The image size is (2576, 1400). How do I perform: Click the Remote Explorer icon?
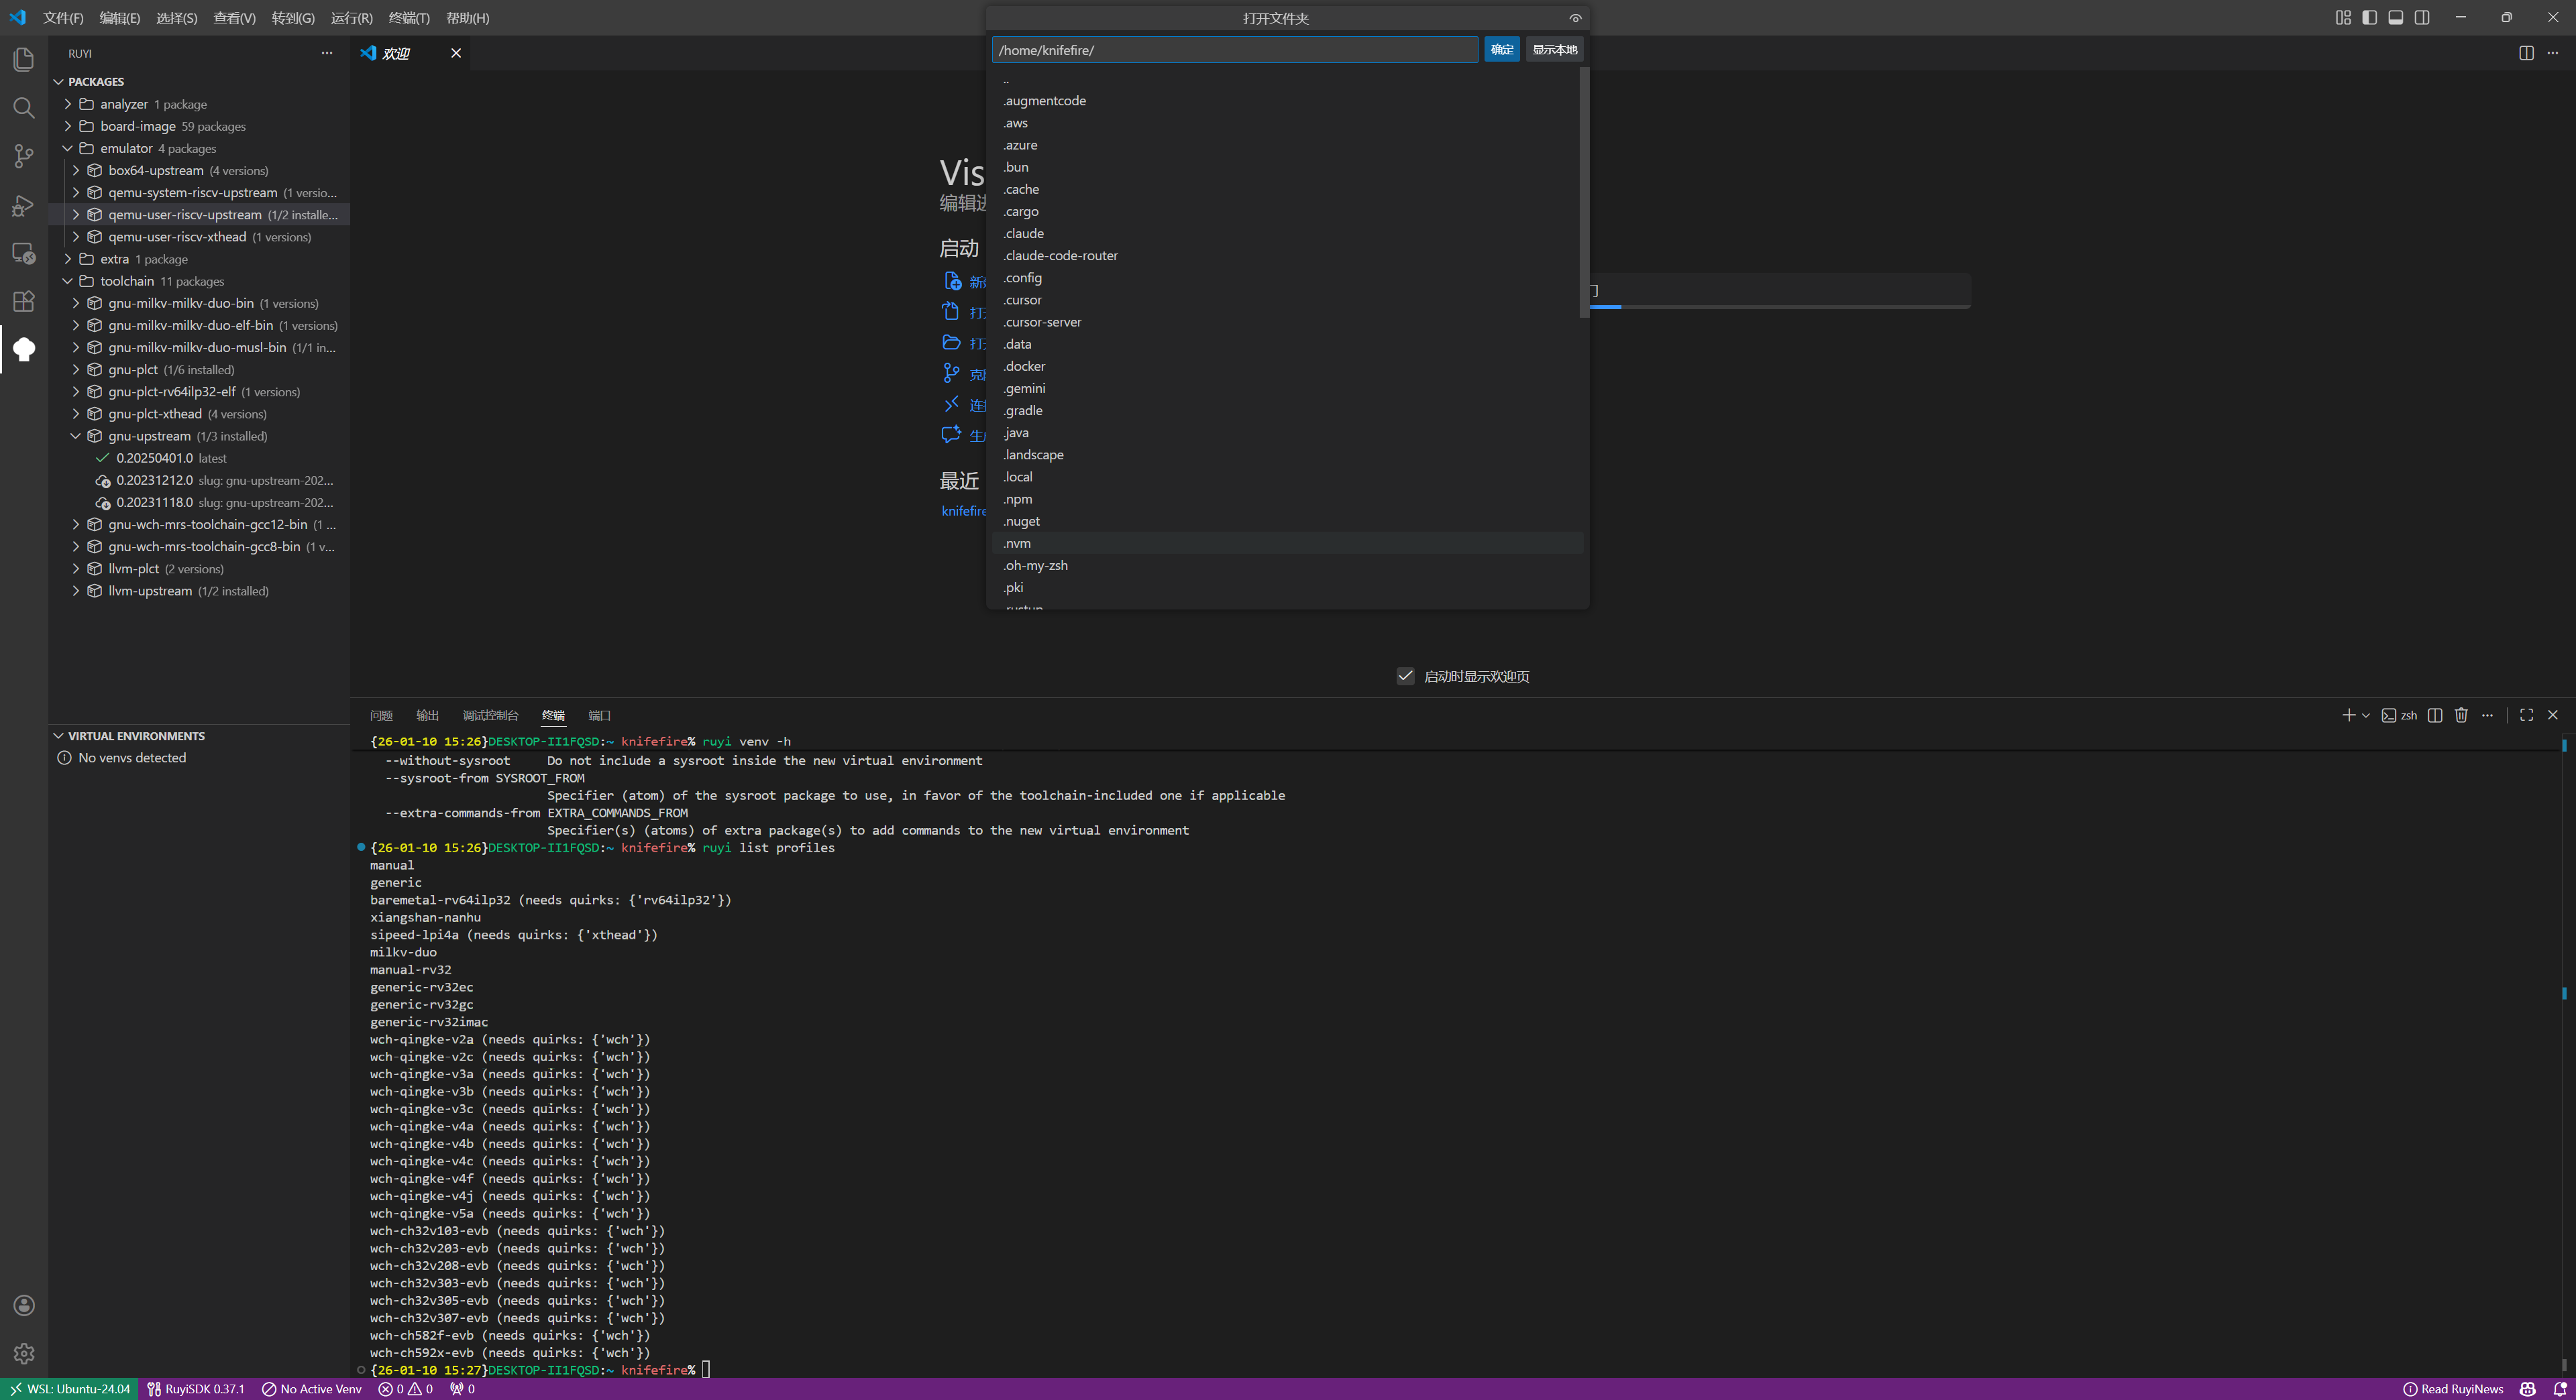(24, 253)
